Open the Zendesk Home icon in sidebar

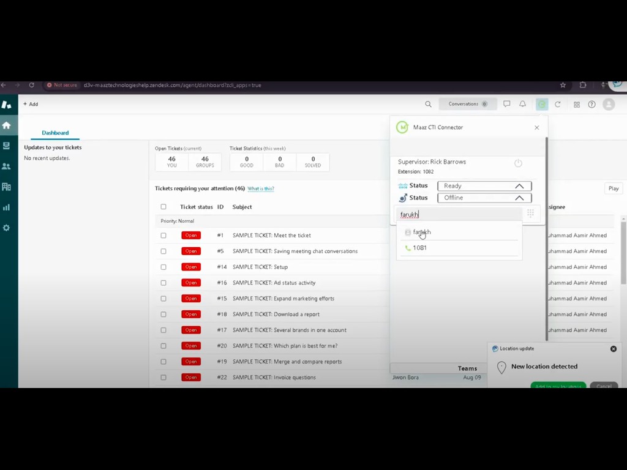pyautogui.click(x=7, y=125)
